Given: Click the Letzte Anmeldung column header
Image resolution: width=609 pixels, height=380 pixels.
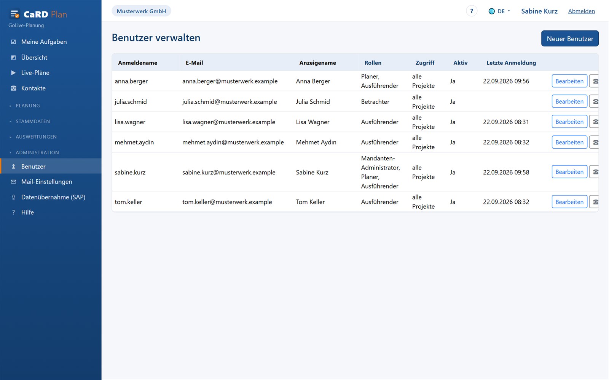Looking at the screenshot, I should point(511,63).
